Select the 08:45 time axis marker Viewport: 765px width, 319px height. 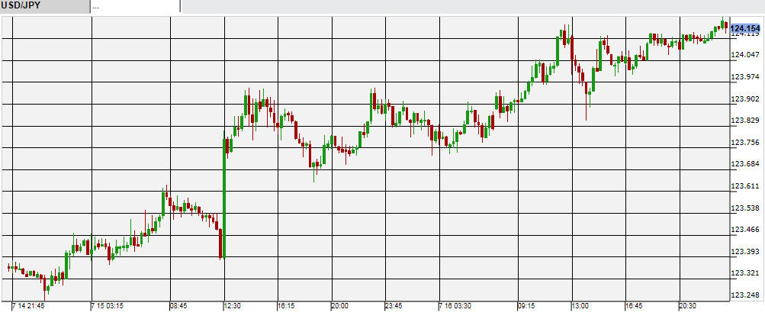point(178,305)
